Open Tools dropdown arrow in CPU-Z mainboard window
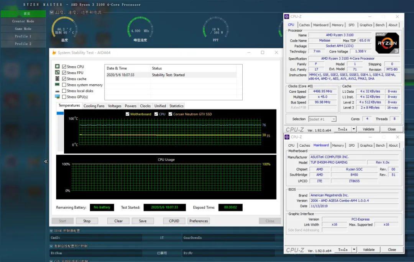The height and width of the screenshot is (262, 414). click(354, 250)
